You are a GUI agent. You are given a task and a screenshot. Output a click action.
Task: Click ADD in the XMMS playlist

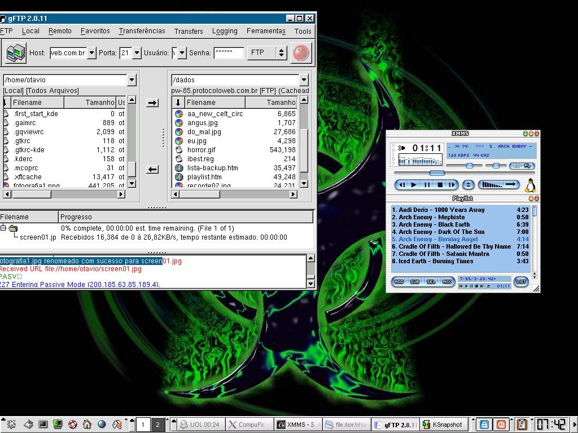pyautogui.click(x=399, y=282)
